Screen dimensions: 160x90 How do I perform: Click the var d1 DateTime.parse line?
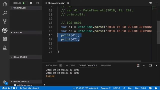106,27
